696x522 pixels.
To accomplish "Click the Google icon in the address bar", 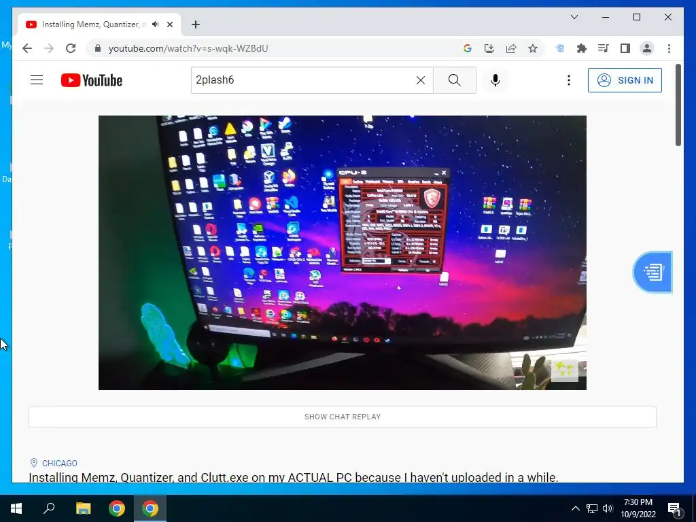I will pos(468,48).
